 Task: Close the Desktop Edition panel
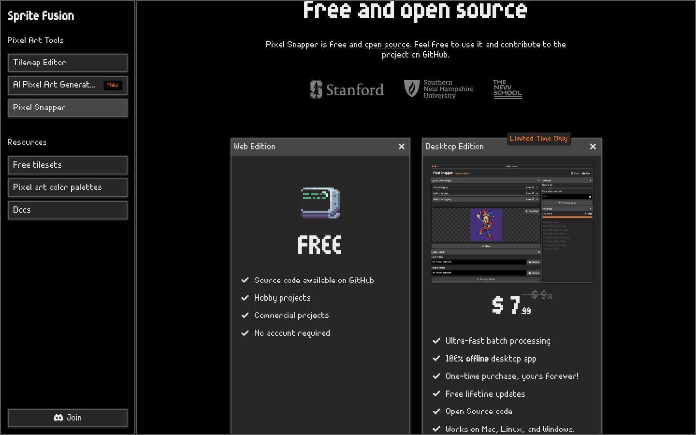[x=593, y=146]
